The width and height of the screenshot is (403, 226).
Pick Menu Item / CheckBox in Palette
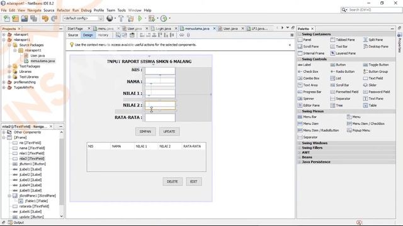(366, 124)
